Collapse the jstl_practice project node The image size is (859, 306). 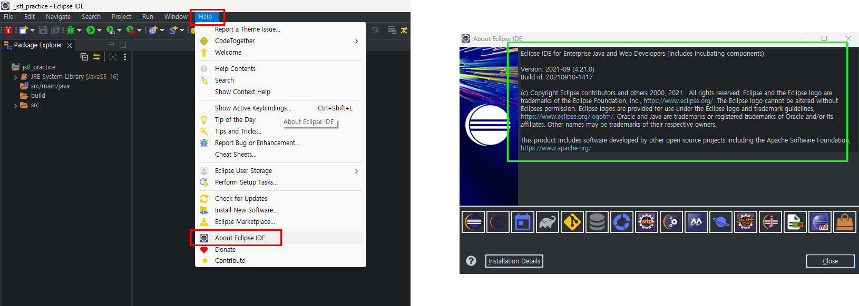point(7,67)
